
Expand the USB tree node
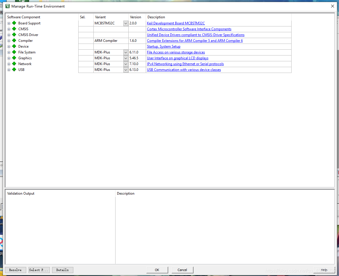(9, 70)
